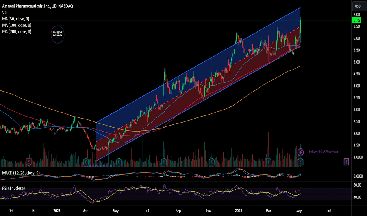The width and height of the screenshot is (367, 216).
Task: Select the MA (200, close, 0) legend
Action: click(17, 31)
